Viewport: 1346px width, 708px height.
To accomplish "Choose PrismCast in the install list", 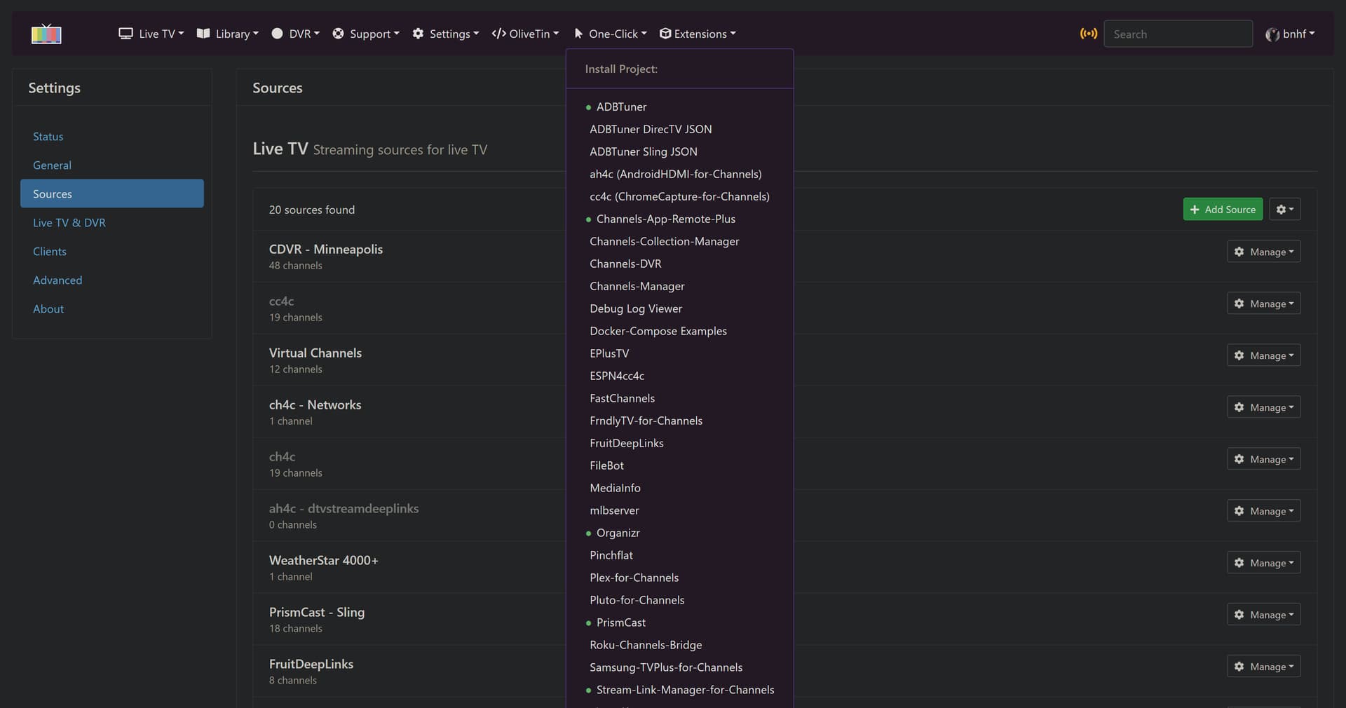I will point(620,622).
